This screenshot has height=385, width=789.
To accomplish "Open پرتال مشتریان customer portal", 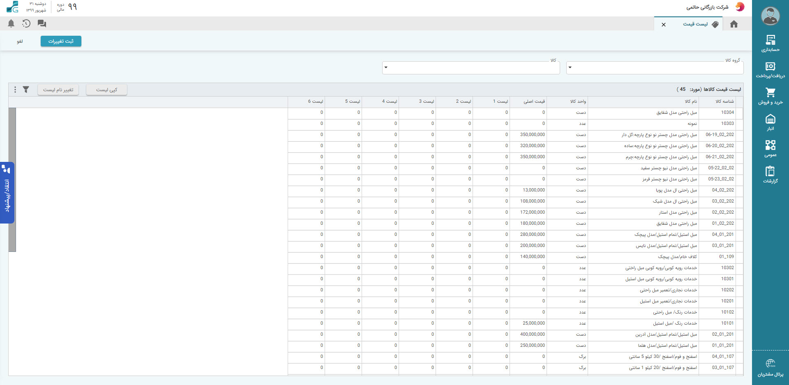I will (771, 368).
